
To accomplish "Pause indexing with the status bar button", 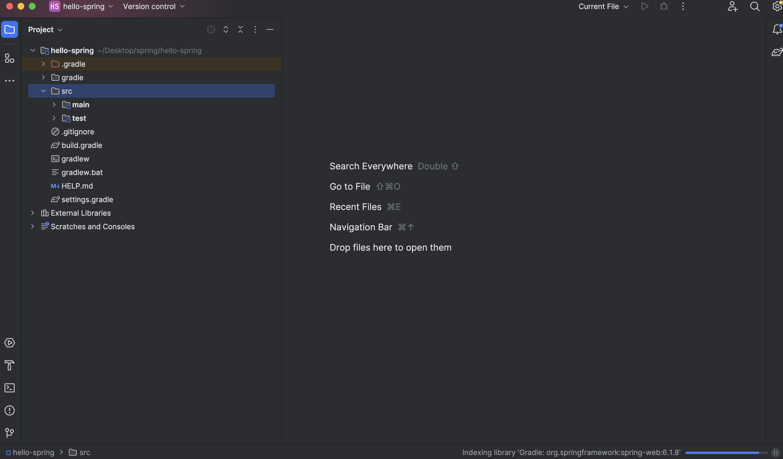I will click(775, 453).
